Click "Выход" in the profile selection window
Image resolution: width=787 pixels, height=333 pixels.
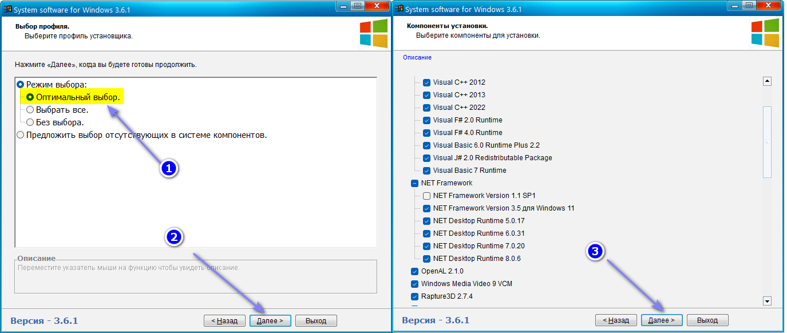pyautogui.click(x=316, y=320)
